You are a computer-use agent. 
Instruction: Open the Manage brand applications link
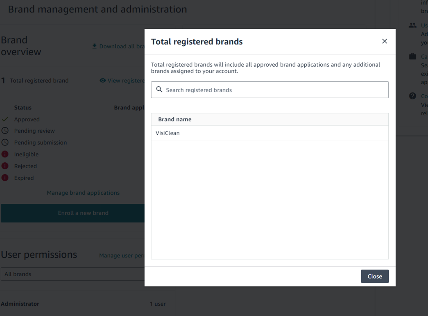tap(83, 193)
